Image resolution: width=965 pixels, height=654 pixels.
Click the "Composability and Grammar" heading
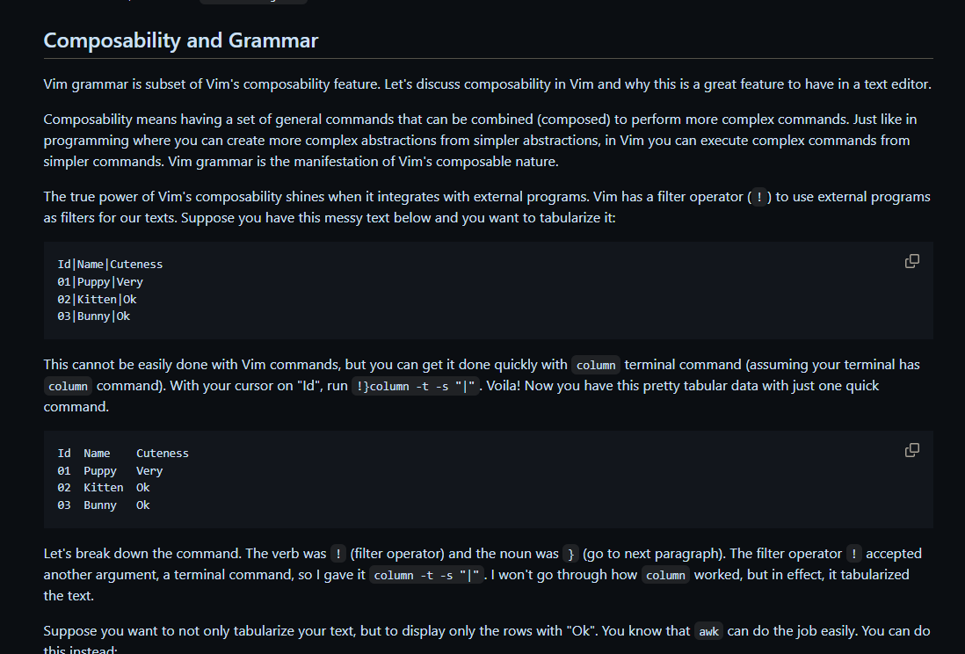(x=181, y=40)
